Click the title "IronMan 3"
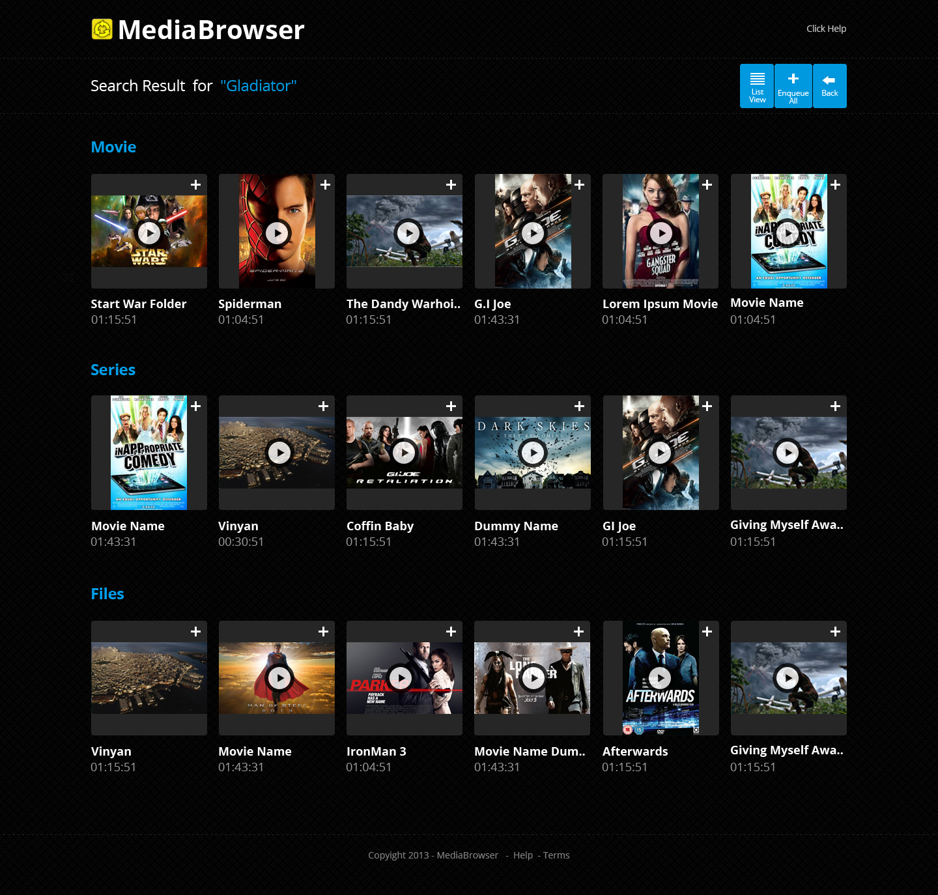Viewport: 938px width, 895px height. tap(377, 752)
